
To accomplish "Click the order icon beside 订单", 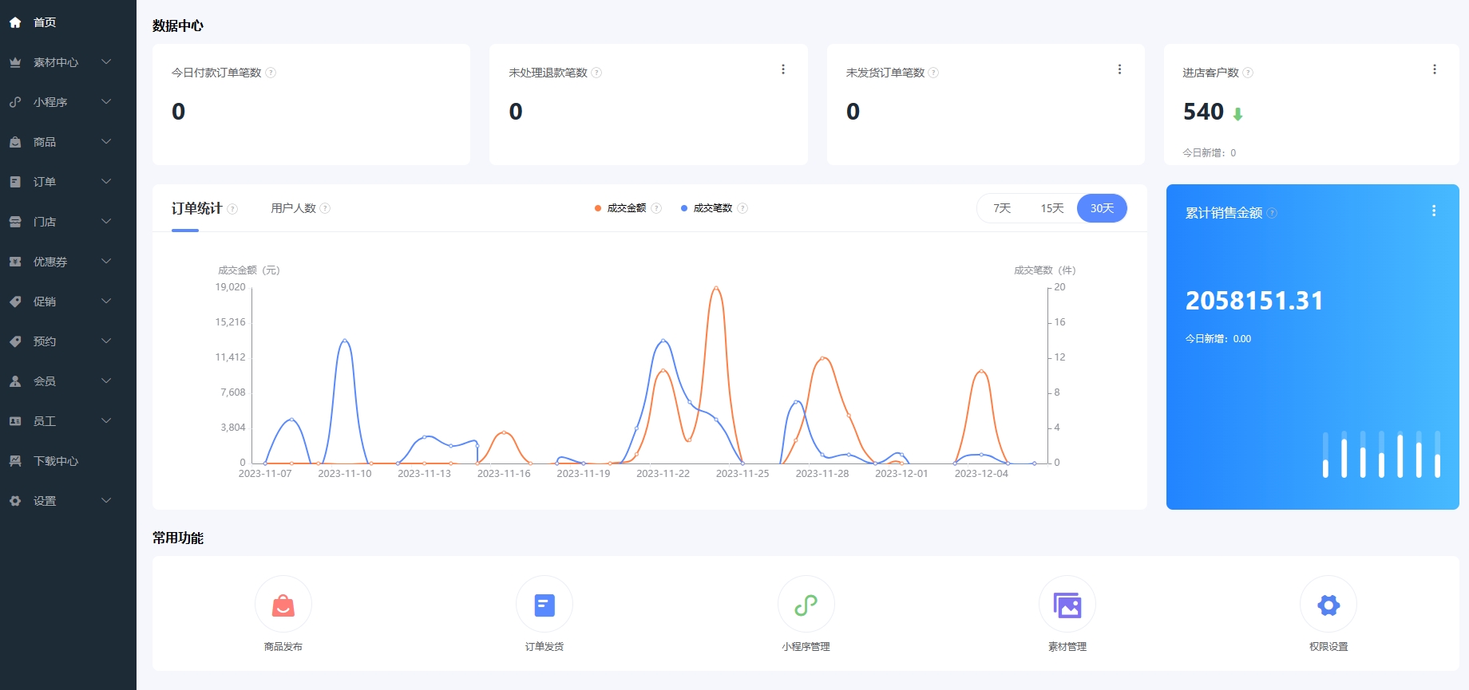I will pos(15,182).
